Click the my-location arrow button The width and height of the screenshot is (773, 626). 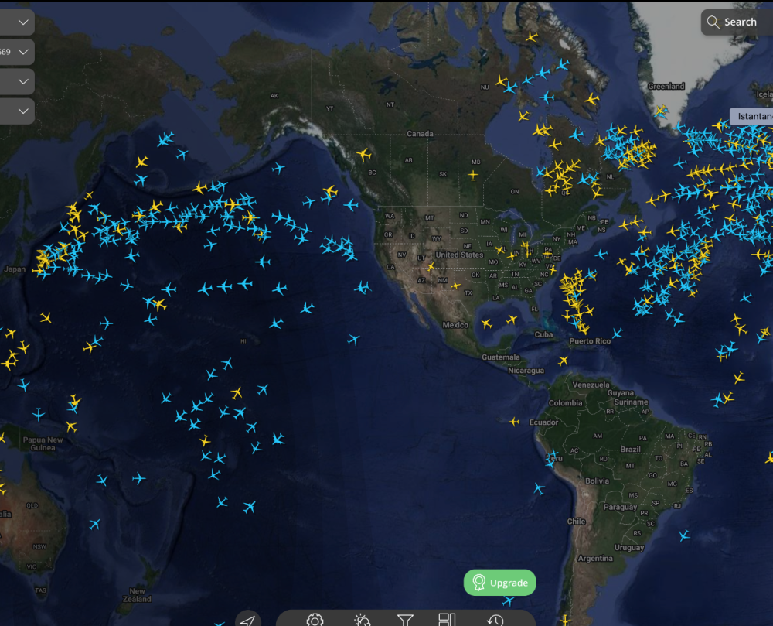247,621
